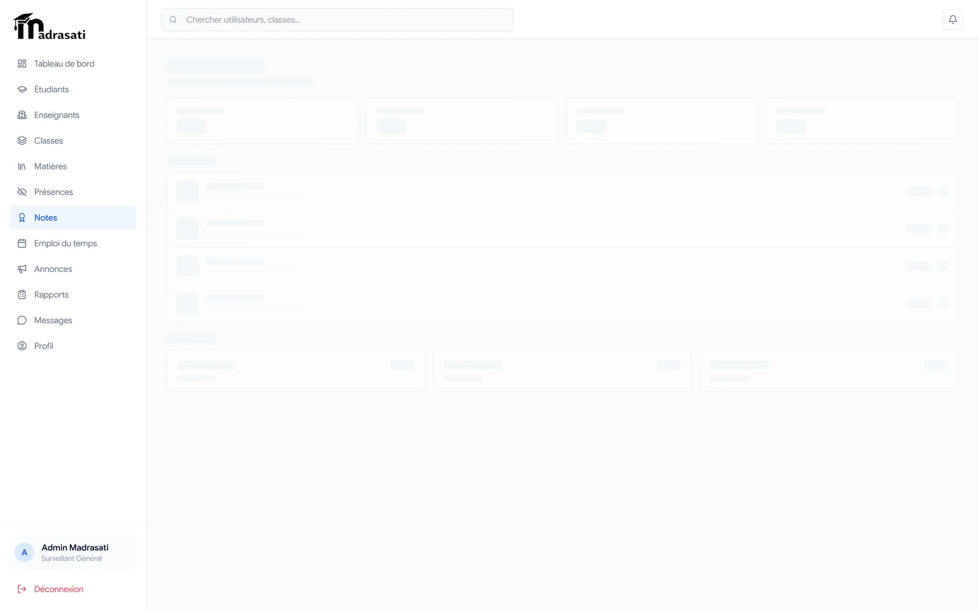Open the Notes menu item

click(73, 218)
